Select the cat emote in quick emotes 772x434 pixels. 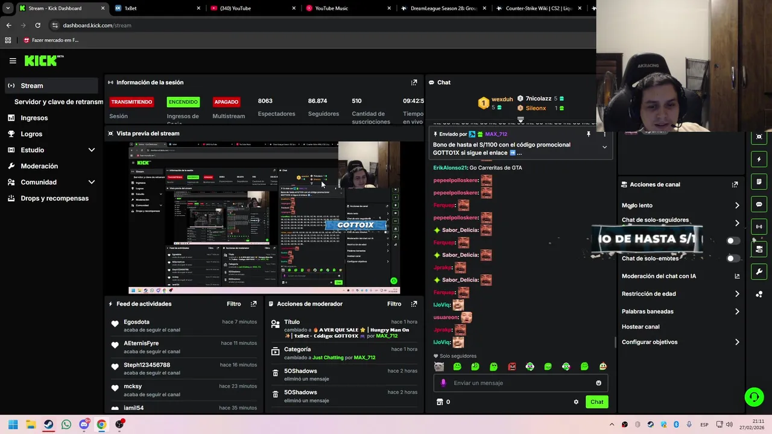[x=439, y=366]
